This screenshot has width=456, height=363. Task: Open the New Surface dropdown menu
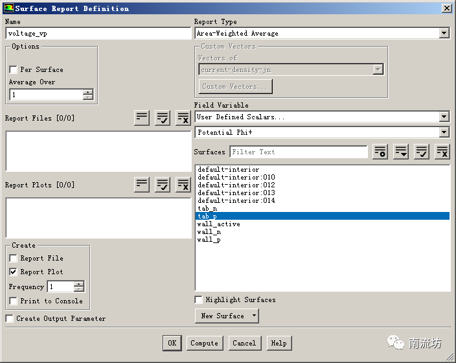point(226,316)
